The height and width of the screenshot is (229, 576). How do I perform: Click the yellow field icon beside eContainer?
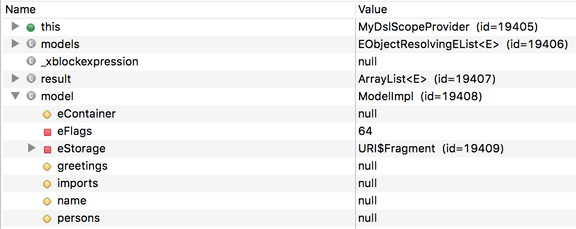click(x=47, y=114)
